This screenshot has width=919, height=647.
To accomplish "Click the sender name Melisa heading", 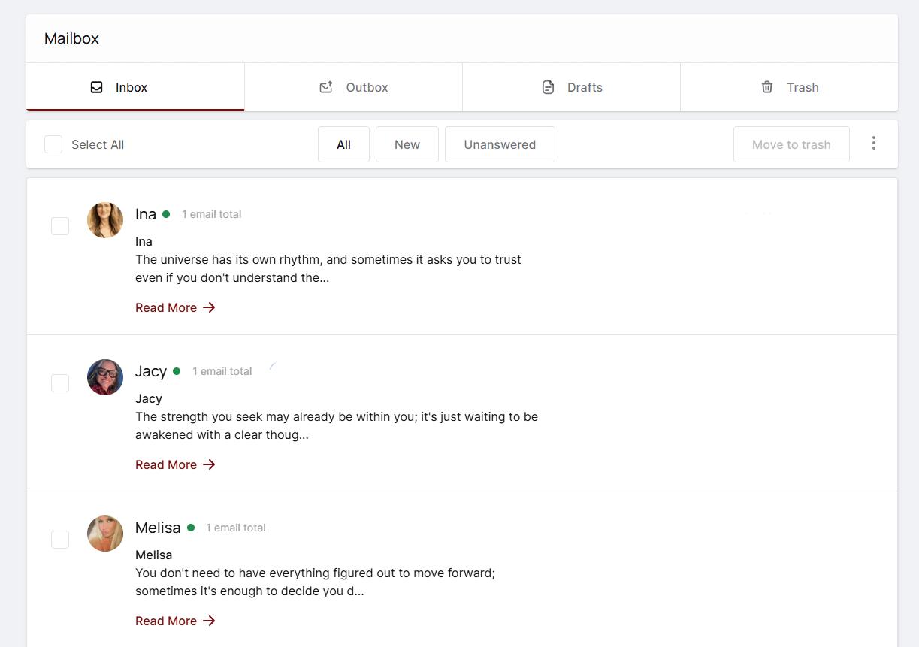I will click(x=158, y=528).
